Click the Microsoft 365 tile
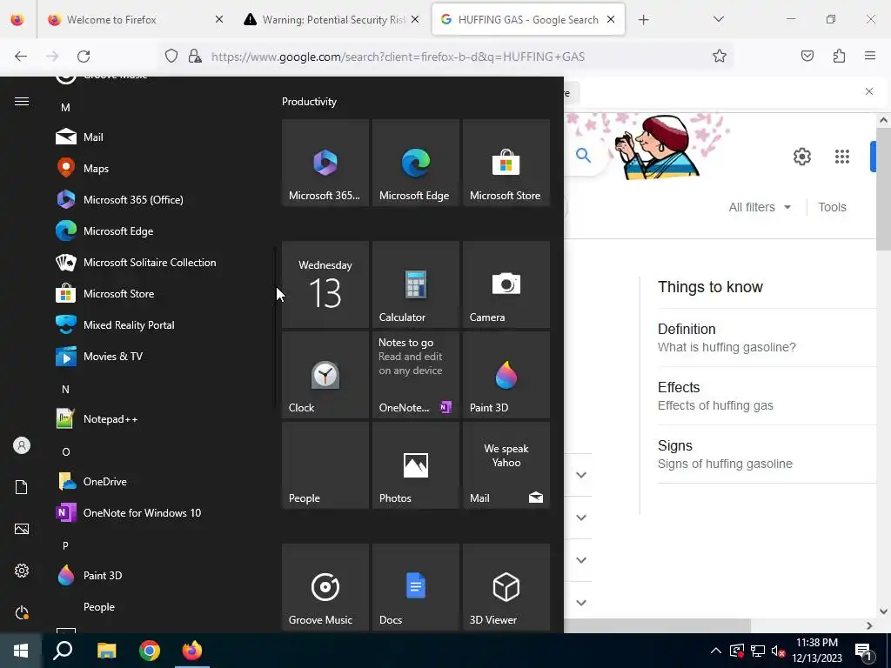 [325, 163]
